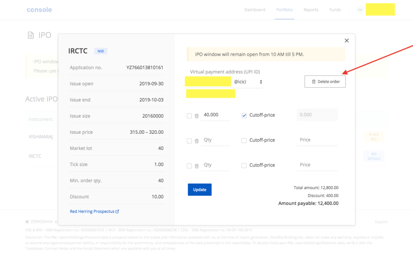This screenshot has height=258, width=413.
Task: Click the Total amount: 12,800.00 text
Action: point(316,188)
